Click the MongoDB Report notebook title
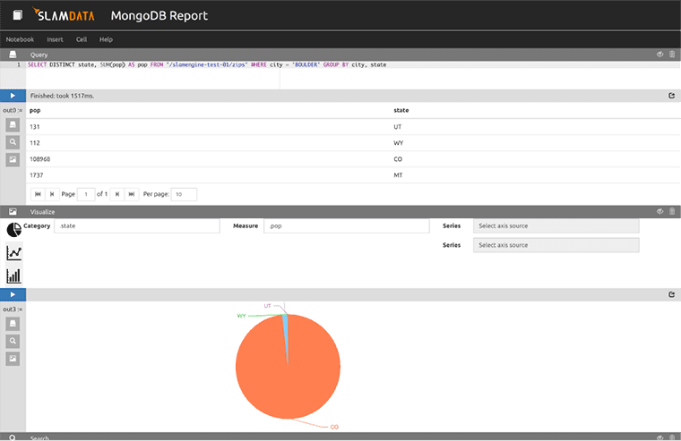Screen dimensions: 681x441 pyautogui.click(x=159, y=15)
